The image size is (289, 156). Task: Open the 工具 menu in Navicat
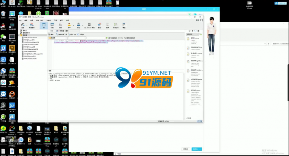click(55, 20)
